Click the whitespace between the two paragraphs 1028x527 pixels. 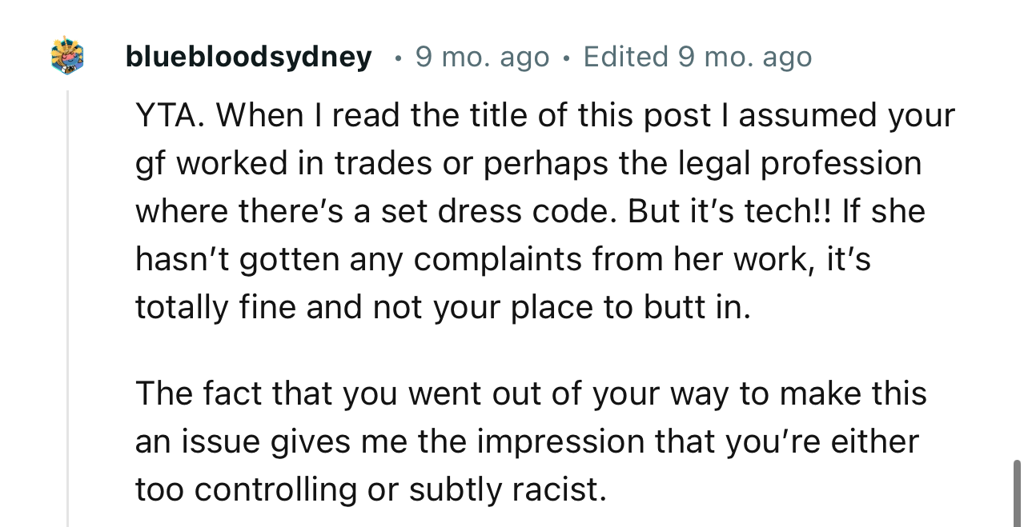coord(528,349)
